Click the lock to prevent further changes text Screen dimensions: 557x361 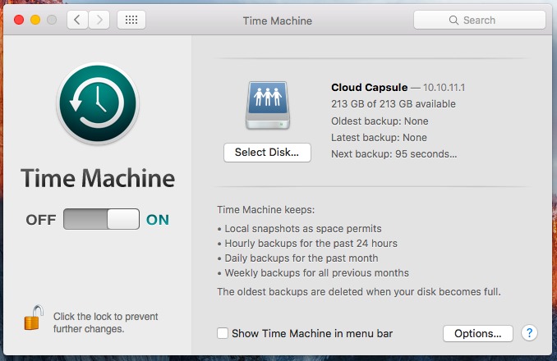point(105,322)
